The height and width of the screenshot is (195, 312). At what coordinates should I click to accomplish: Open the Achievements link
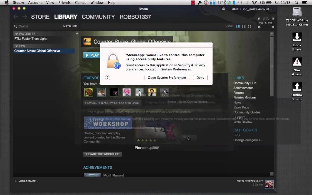243,88
